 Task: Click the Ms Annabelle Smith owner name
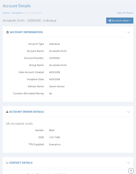pyautogui.click(x=19, y=124)
